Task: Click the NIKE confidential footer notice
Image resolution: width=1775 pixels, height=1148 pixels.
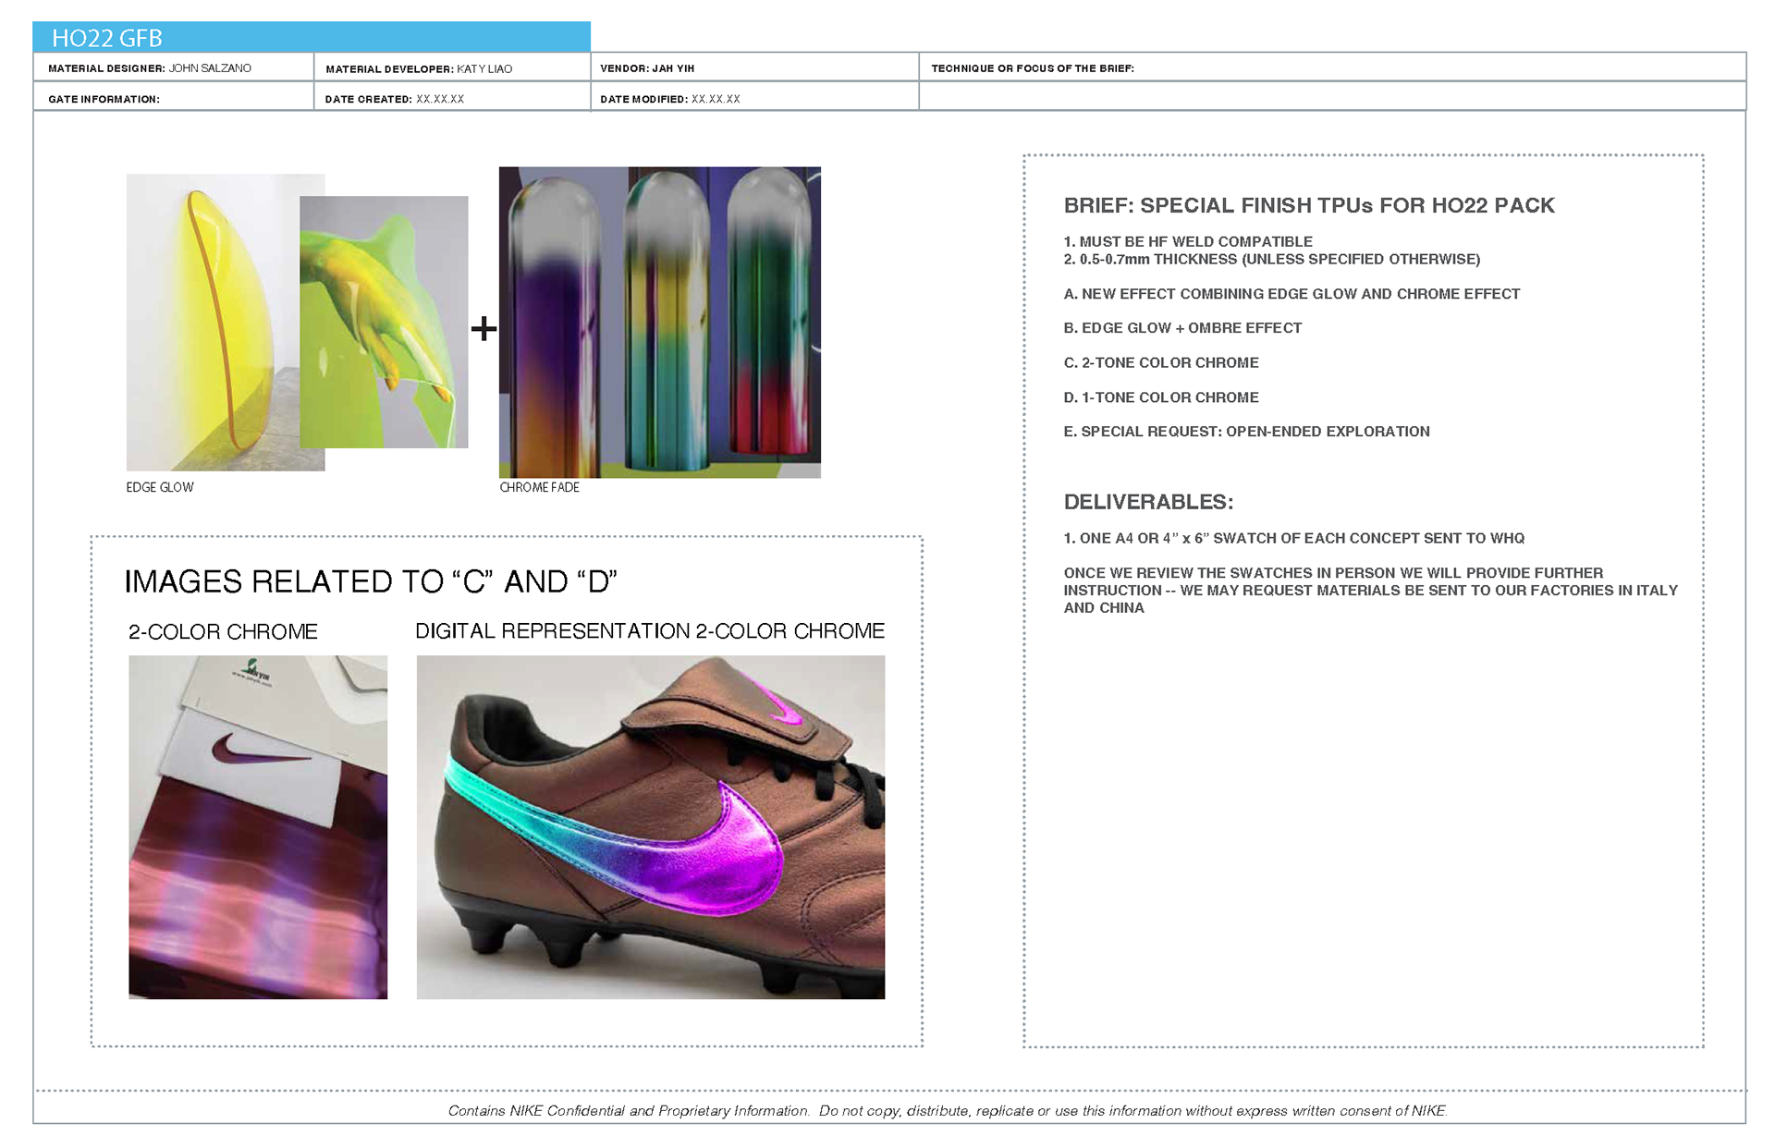Action: point(947,1110)
